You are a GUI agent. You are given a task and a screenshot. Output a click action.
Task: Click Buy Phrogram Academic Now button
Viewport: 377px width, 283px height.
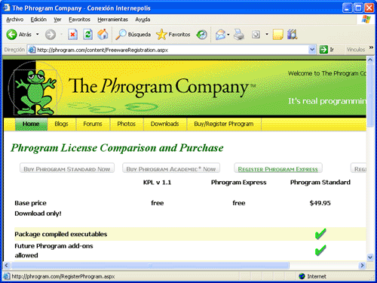(171, 168)
